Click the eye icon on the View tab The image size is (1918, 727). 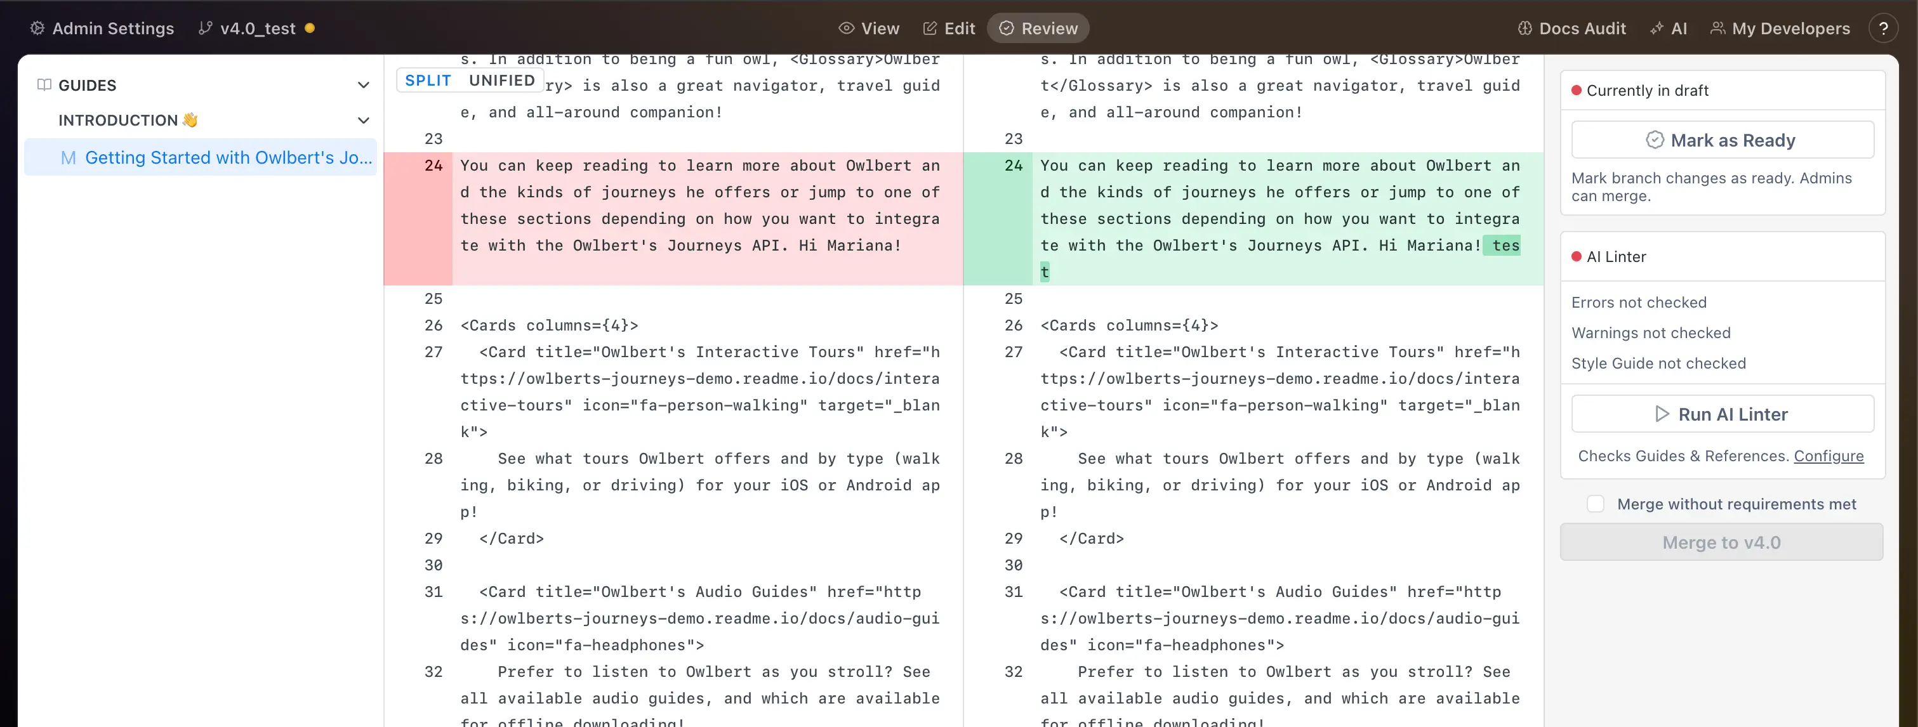point(847,27)
